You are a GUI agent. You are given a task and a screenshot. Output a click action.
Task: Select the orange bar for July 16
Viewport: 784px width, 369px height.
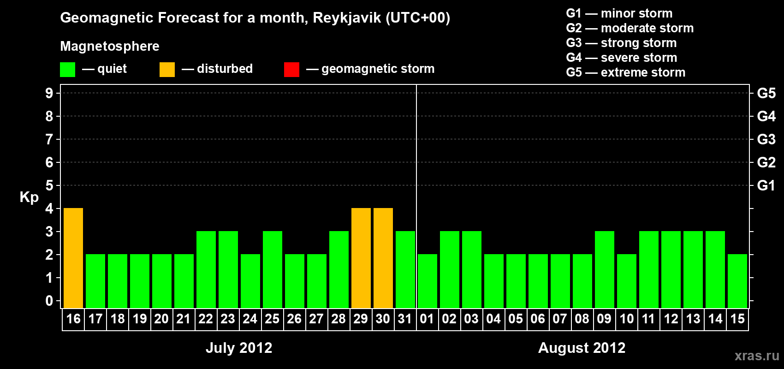click(73, 258)
